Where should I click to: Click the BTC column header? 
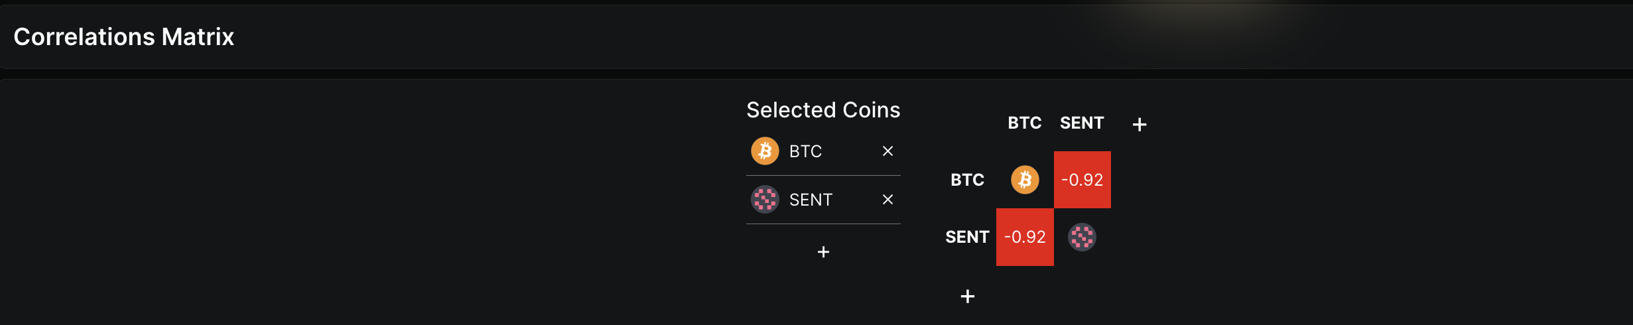(x=1025, y=123)
